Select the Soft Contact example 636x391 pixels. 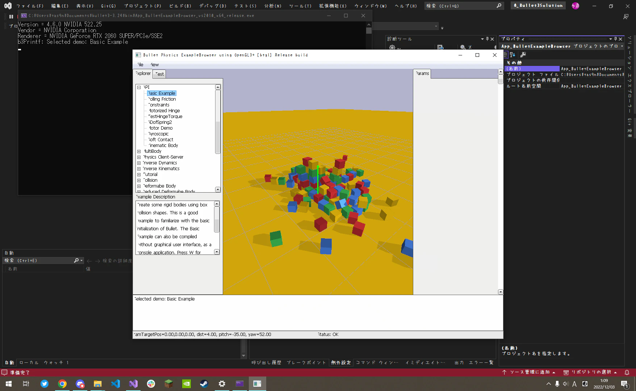point(161,140)
